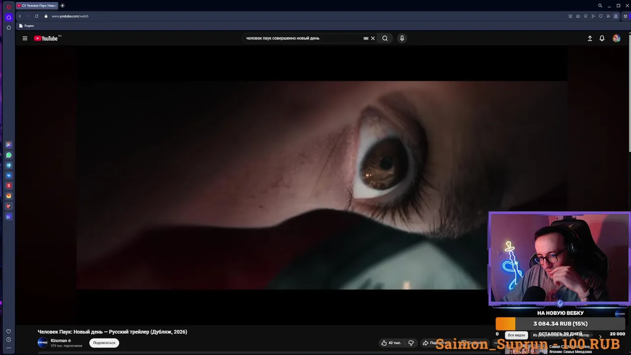Select the Все видео filter chip

517,335
